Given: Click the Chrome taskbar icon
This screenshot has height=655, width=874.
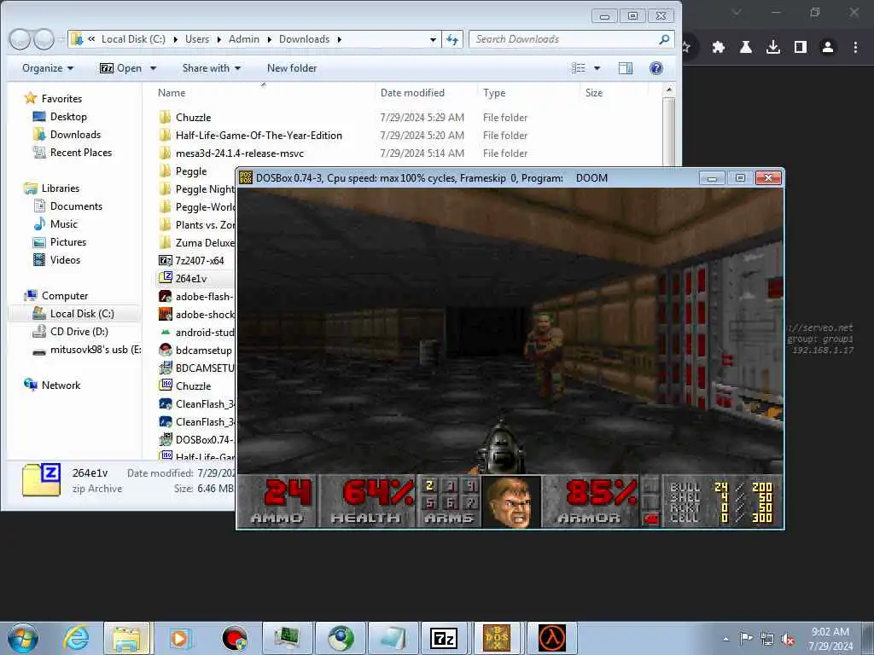Looking at the screenshot, I should (341, 638).
